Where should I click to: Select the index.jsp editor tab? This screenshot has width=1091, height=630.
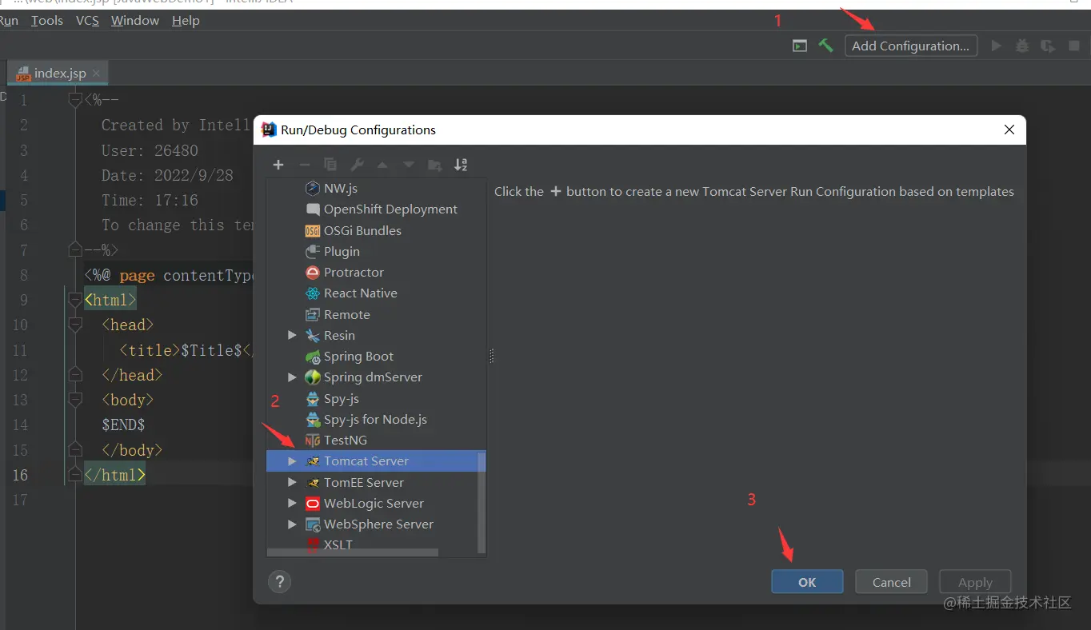58,74
